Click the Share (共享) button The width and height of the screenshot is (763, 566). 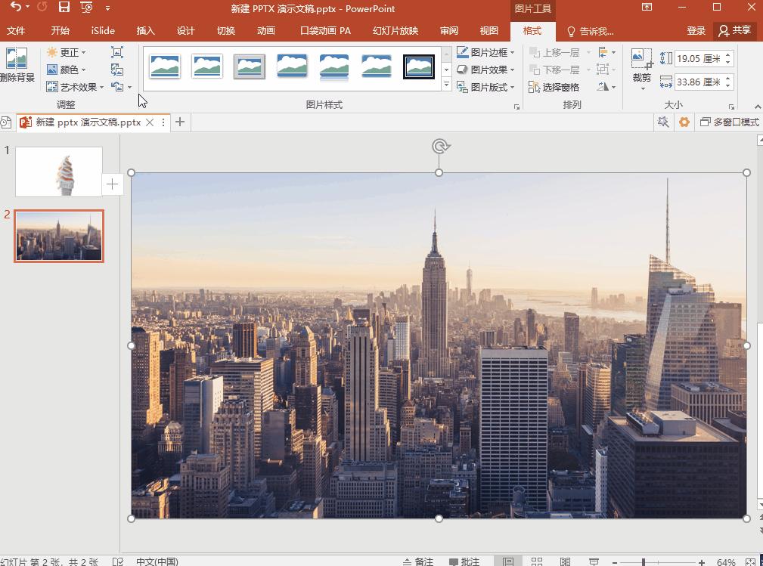click(x=734, y=31)
